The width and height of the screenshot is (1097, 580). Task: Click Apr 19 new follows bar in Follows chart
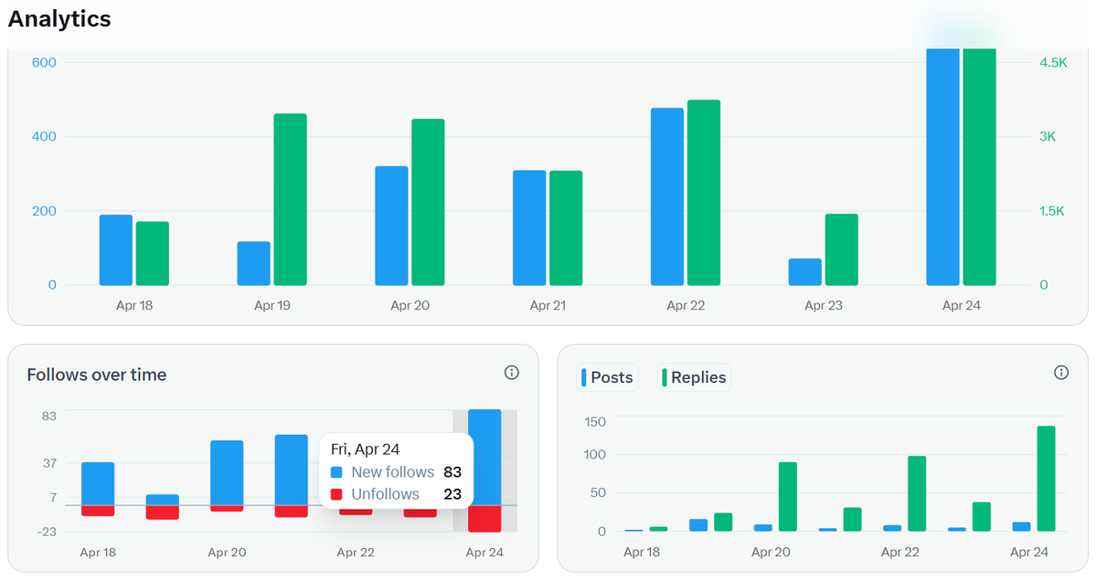163,500
